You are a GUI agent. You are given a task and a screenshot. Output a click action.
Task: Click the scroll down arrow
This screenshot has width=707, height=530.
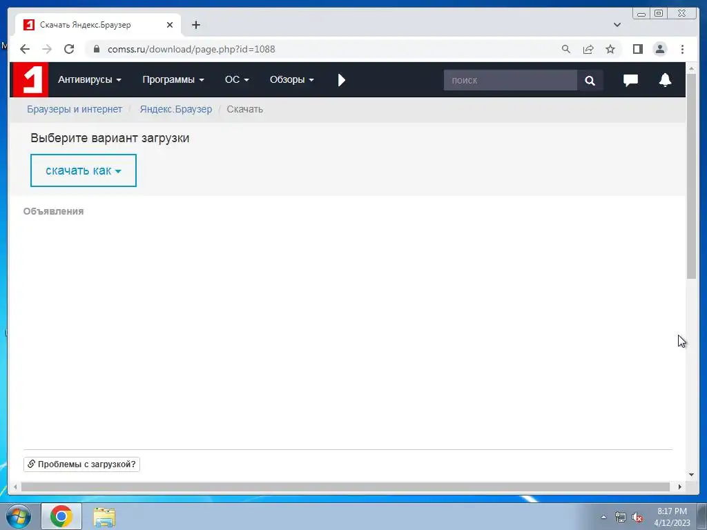692,475
